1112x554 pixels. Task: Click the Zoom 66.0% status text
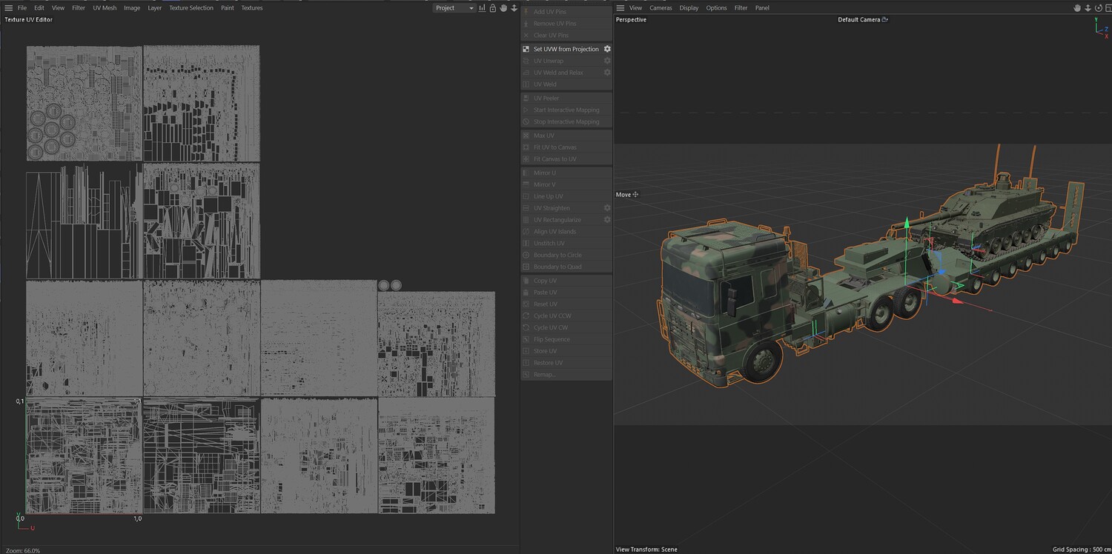(22, 550)
